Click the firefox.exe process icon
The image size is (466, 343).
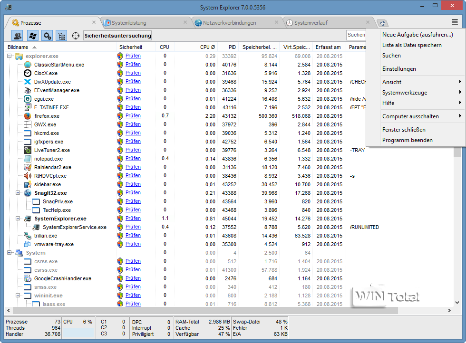coord(28,116)
